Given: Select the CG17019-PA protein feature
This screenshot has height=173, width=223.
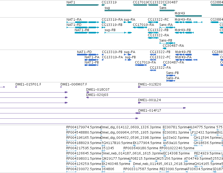Looking at the screenshot, I should [141, 65].
